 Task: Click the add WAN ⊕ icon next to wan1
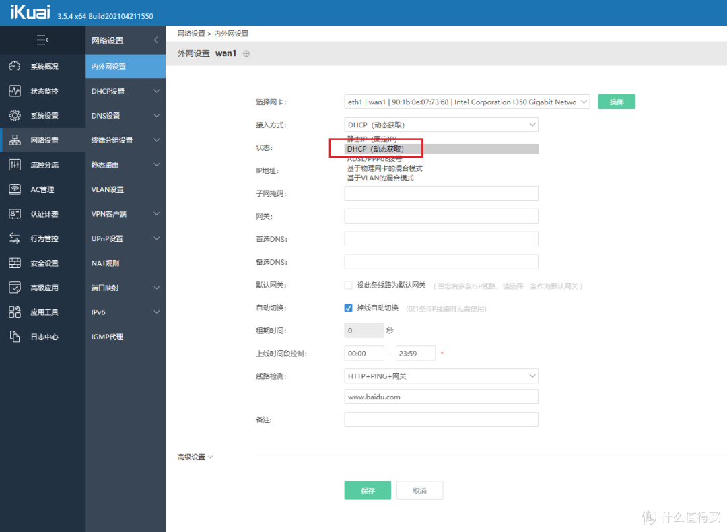pos(246,52)
